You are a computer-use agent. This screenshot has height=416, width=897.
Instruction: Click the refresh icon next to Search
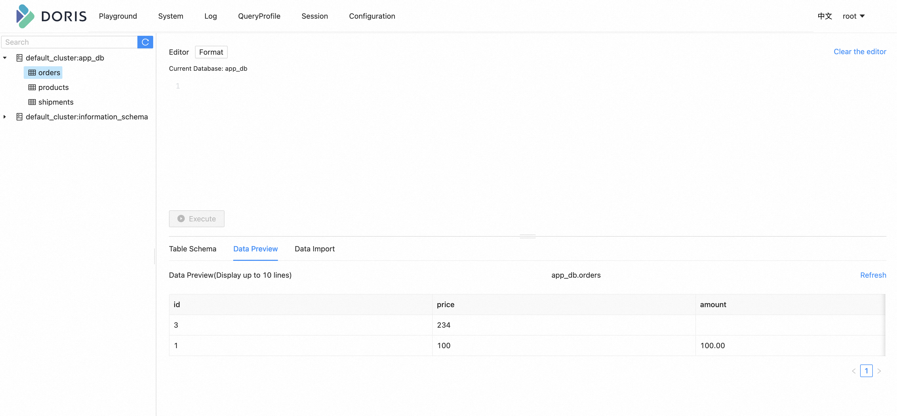(145, 42)
